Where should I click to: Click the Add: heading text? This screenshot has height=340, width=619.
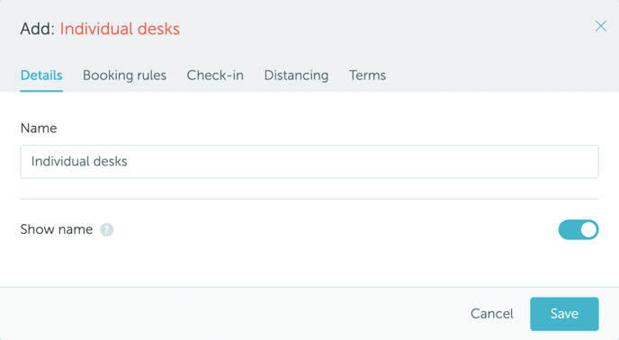click(x=38, y=29)
